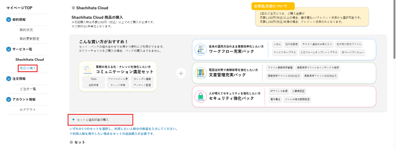
Task: Click the ファイルメール便 feature tag
Action: click(x=118, y=79)
